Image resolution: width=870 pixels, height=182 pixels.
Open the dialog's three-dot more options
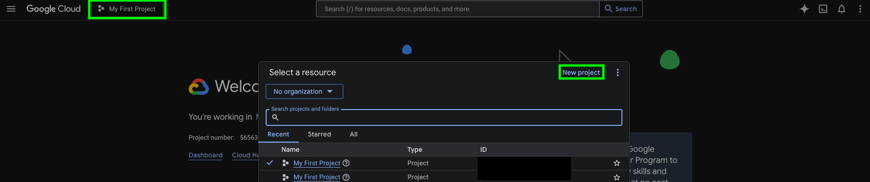618,72
